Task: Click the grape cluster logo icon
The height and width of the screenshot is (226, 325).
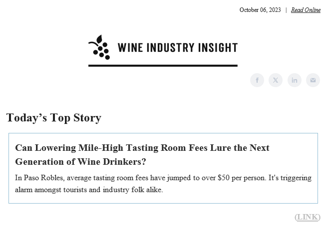Action: click(99, 47)
